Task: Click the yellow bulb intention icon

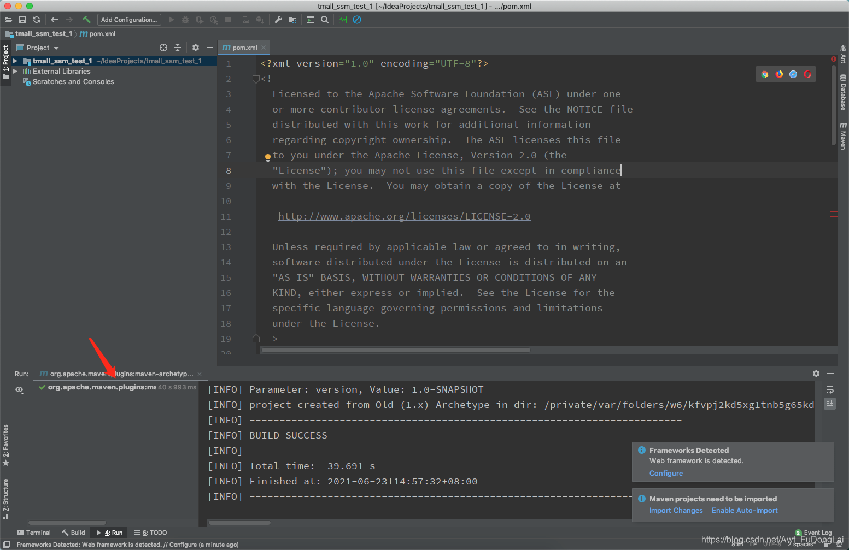Action: [268, 157]
